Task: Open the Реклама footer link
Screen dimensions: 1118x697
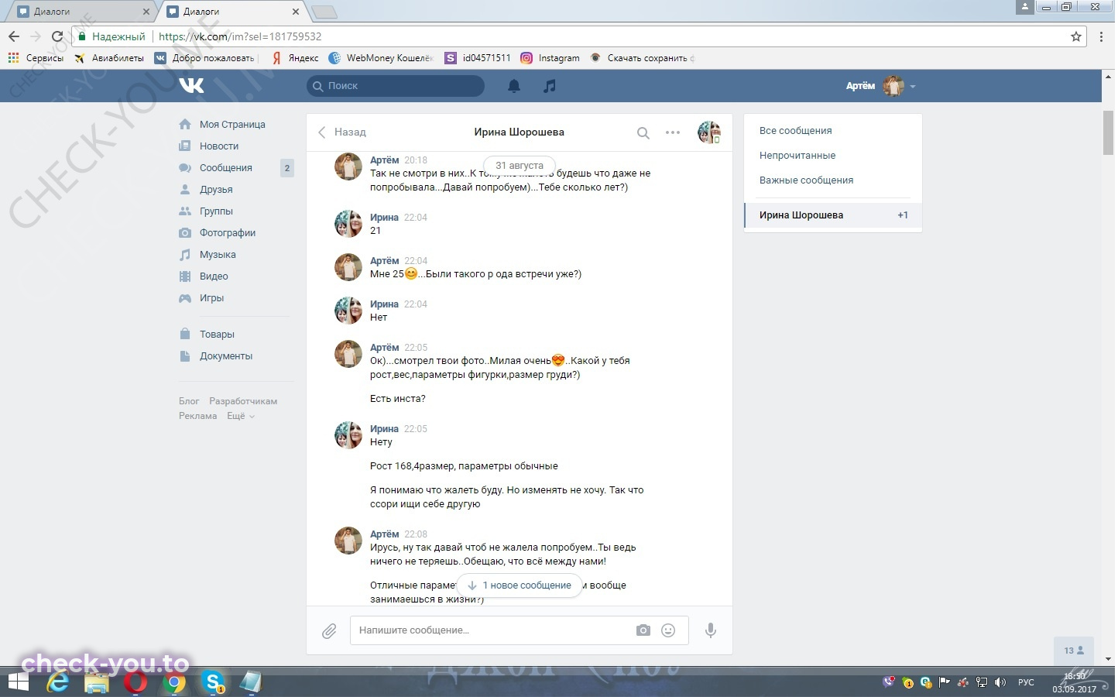Action: [197, 416]
